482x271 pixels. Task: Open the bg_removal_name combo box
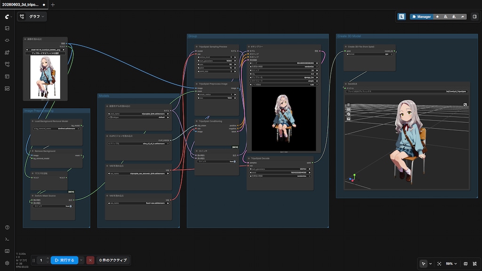click(56, 129)
